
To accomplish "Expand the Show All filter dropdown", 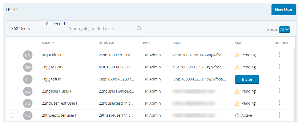I will pyautogui.click(x=284, y=30).
